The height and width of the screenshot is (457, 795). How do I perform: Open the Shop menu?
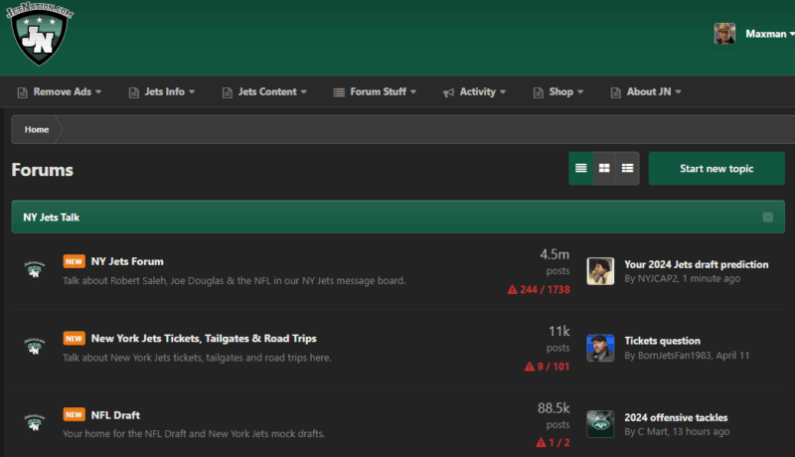click(558, 91)
